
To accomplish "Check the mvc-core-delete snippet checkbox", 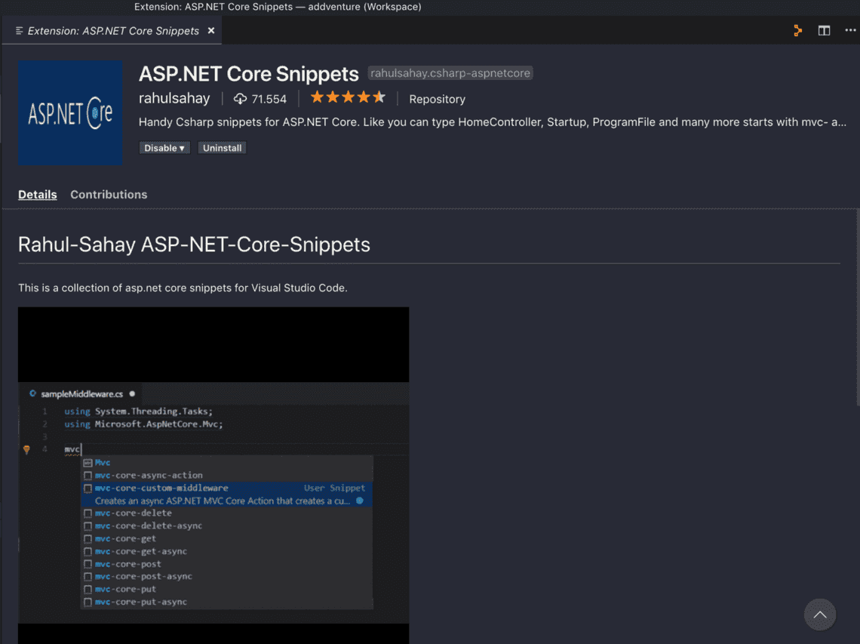I will [88, 513].
